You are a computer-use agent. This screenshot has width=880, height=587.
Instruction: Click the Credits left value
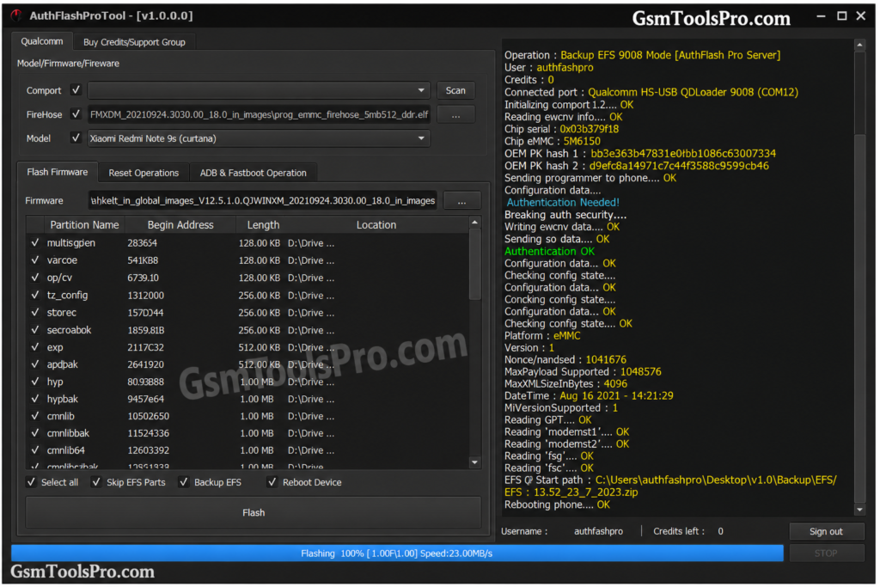point(720,531)
